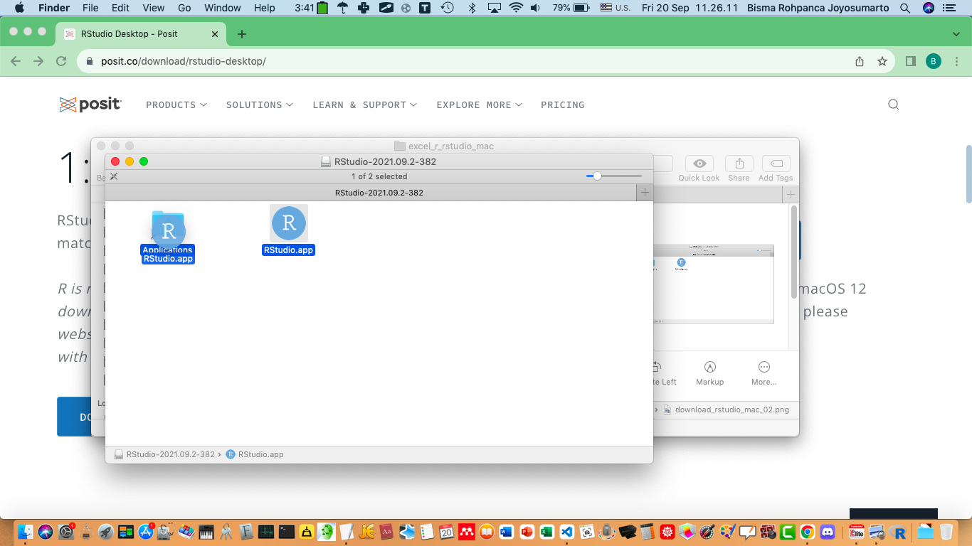Click Markup in the background Finder preview pane
This screenshot has height=546, width=972.
pos(709,373)
